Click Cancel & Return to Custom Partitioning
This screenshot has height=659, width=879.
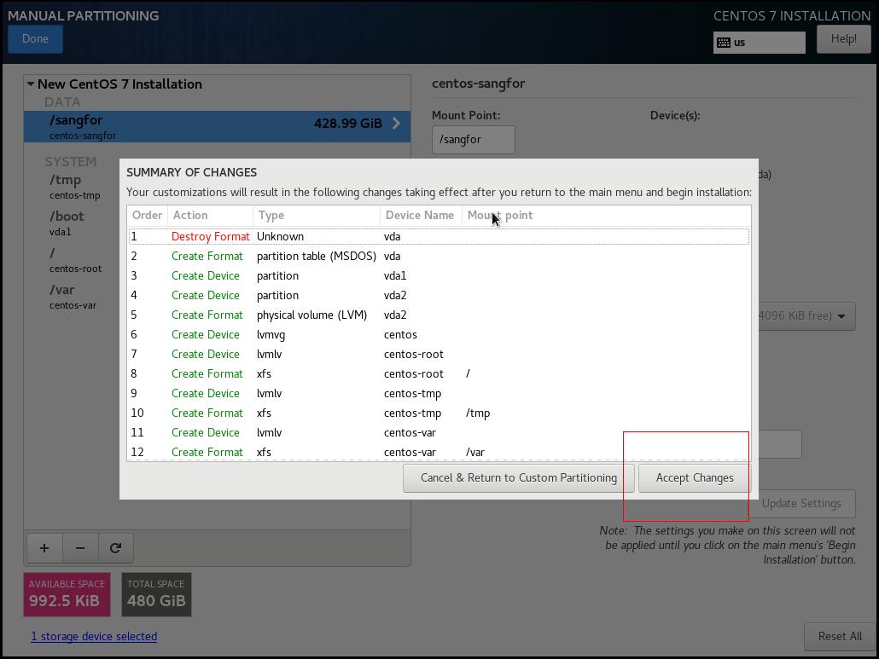(x=519, y=477)
